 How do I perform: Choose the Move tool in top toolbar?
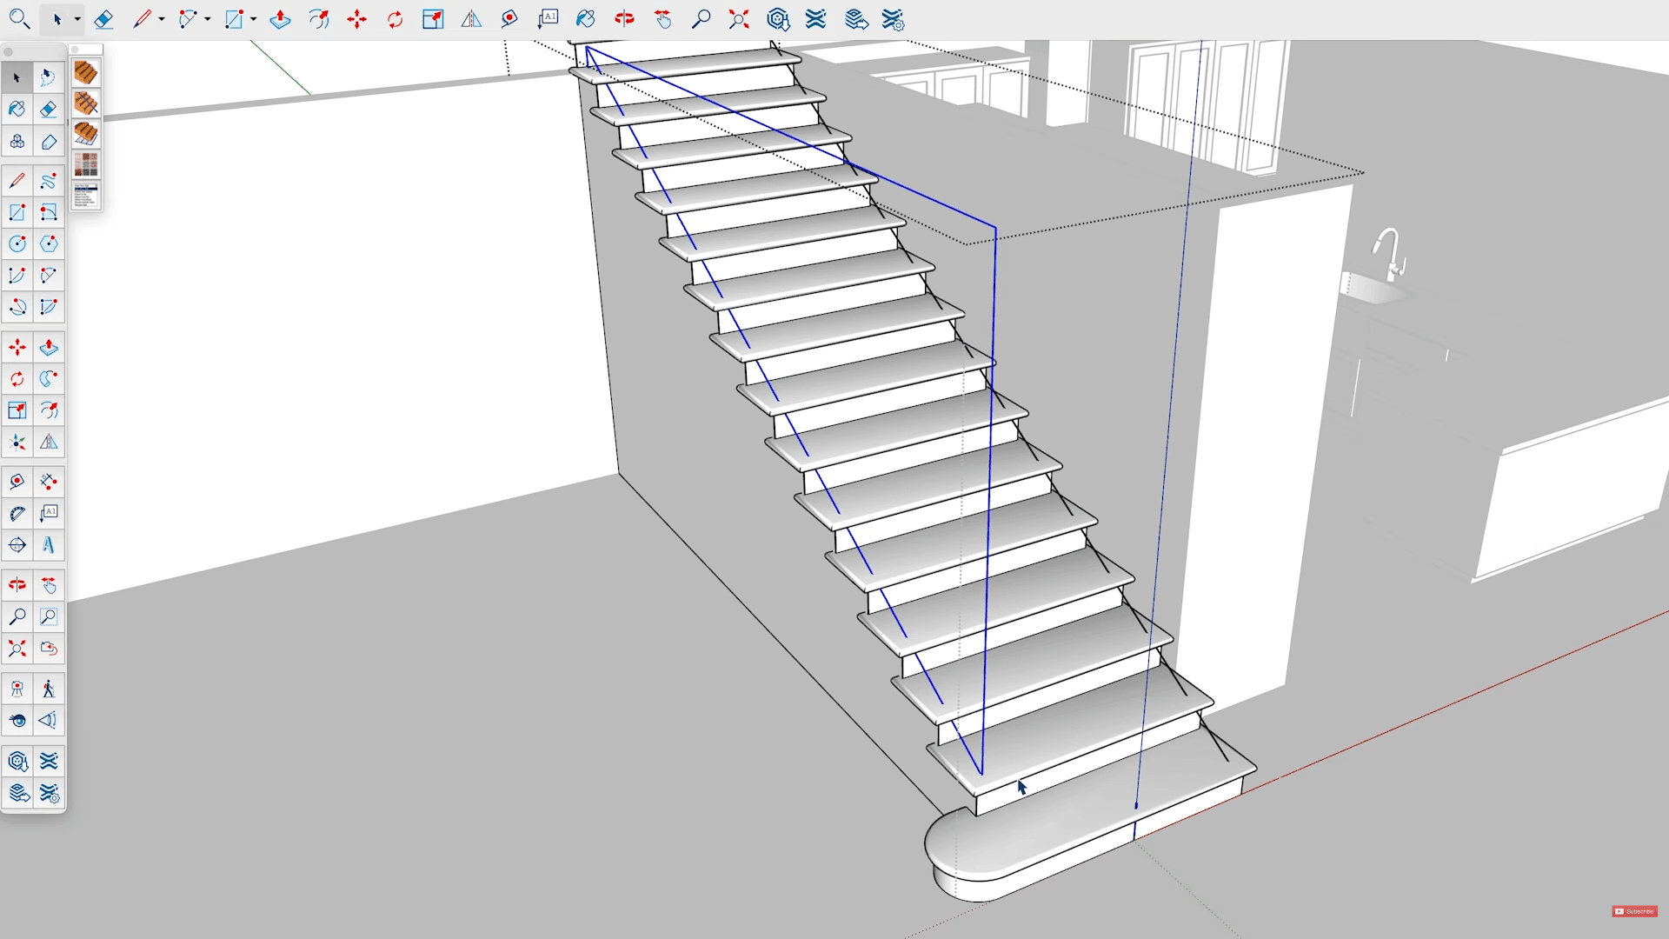point(357,19)
